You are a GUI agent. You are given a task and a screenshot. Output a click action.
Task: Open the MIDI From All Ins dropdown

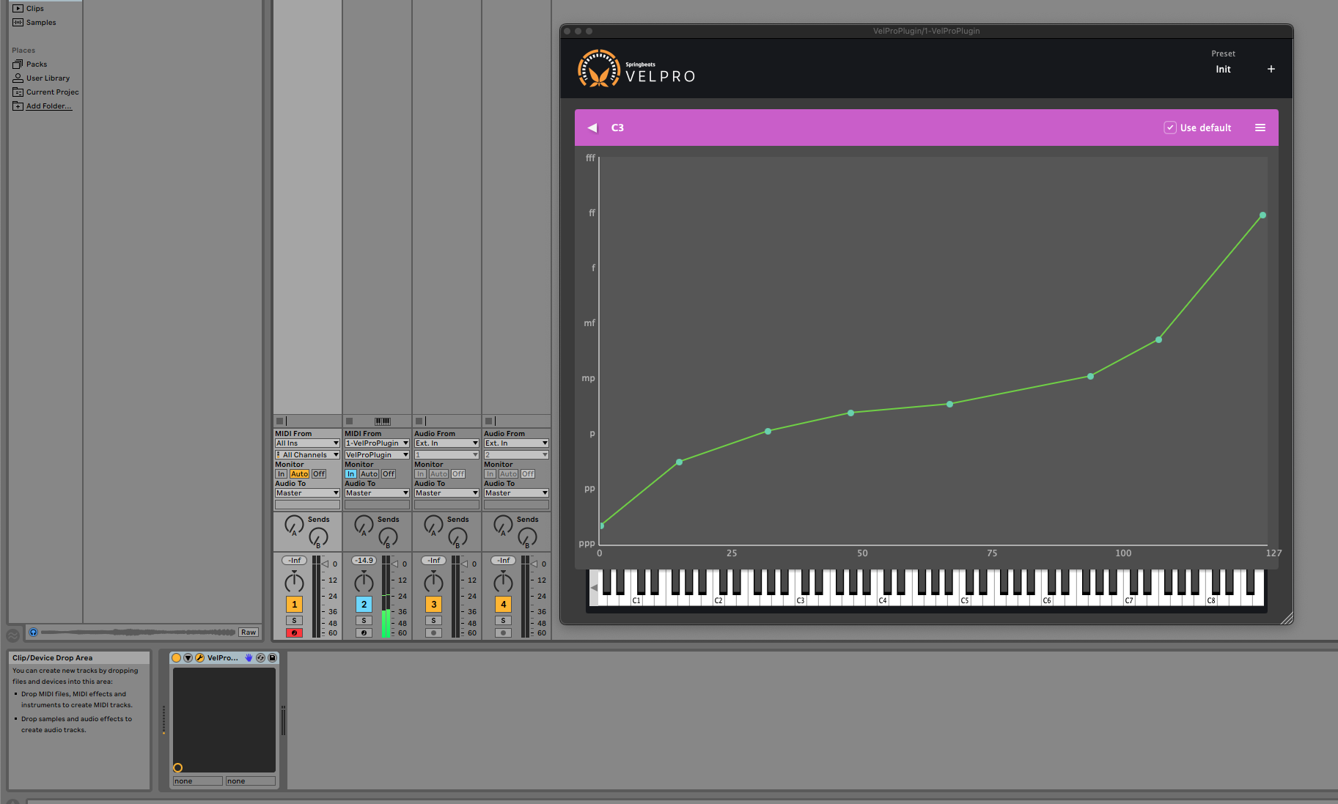click(306, 443)
